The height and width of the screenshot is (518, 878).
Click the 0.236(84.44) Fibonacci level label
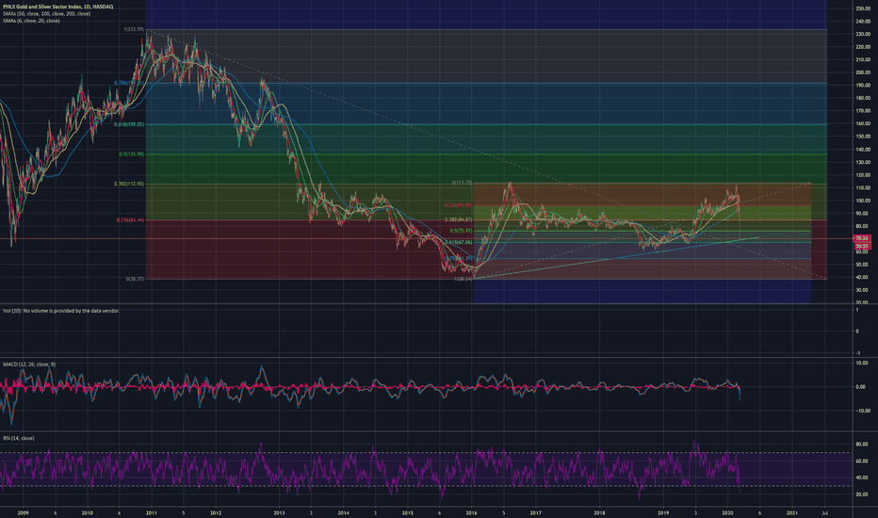coord(130,220)
